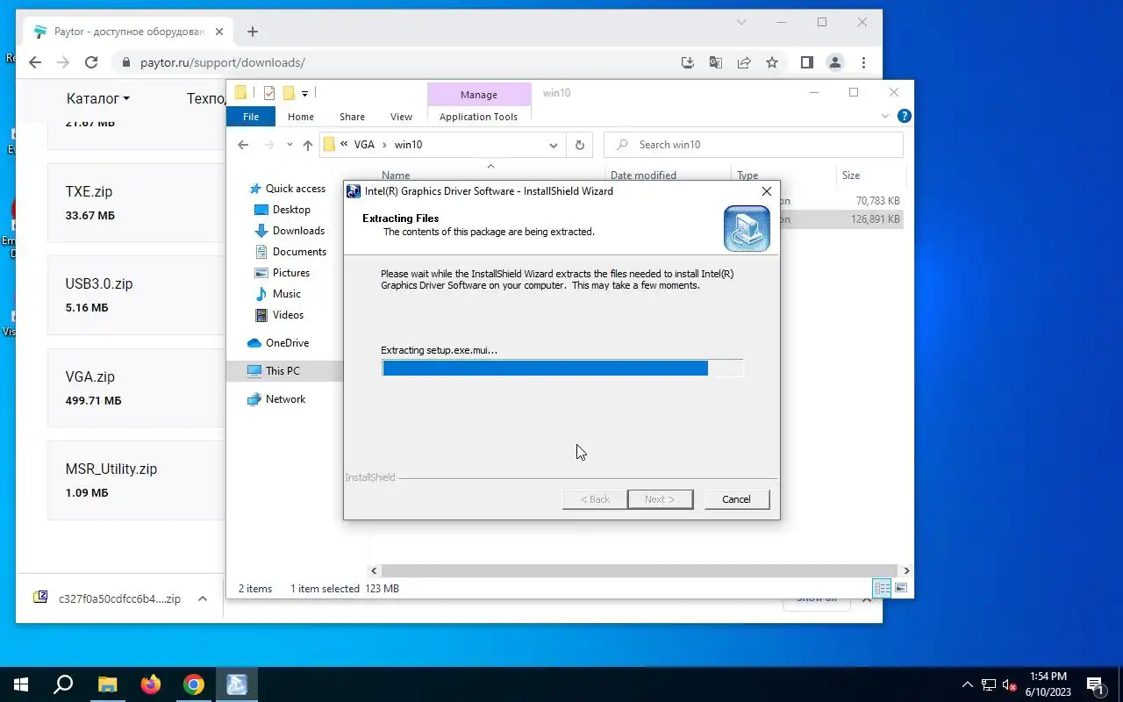The height and width of the screenshot is (702, 1123).
Task: Switch Explorer to large icons view
Action: pos(900,588)
